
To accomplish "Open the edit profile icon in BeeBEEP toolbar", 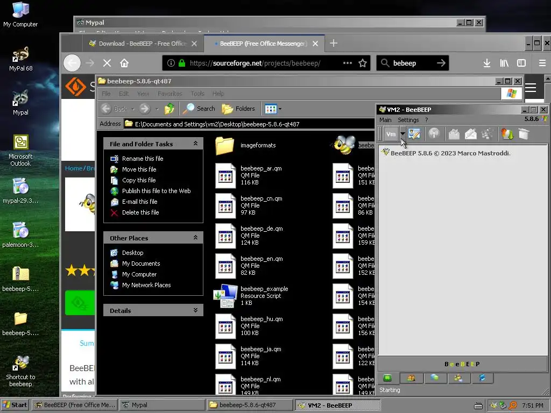I will pos(414,134).
